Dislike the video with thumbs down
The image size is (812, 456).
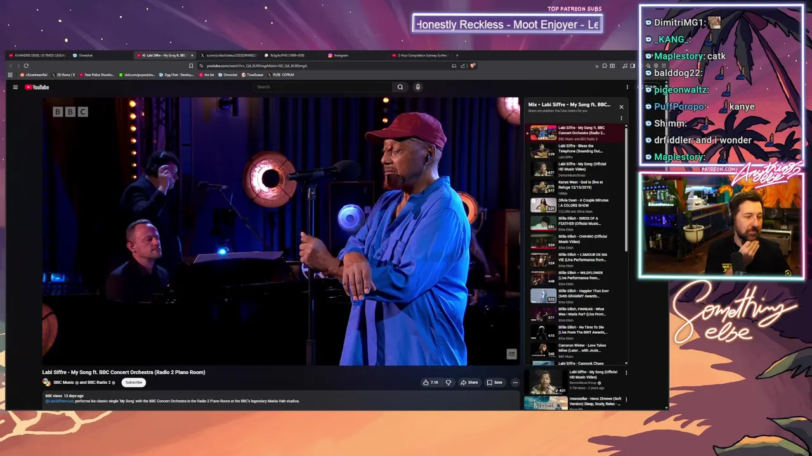[x=449, y=383]
